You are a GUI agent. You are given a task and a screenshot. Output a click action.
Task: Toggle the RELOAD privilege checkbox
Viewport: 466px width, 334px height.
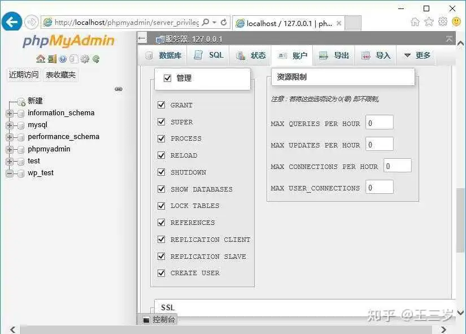pos(161,155)
